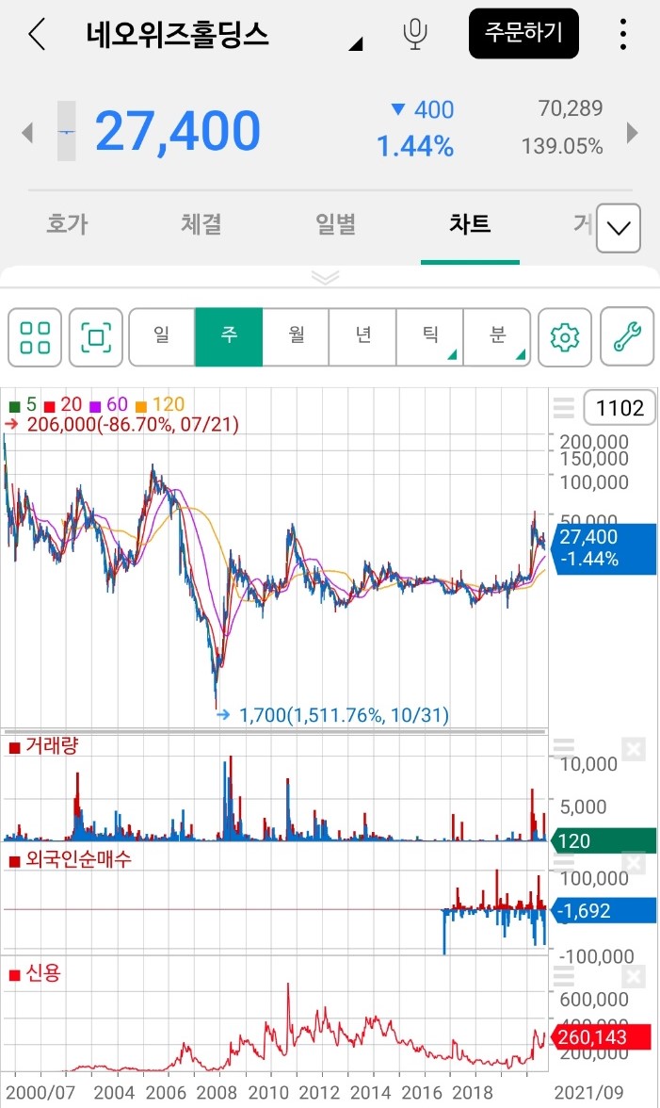Tap the 거래량 volume indicator label

pyautogui.click(x=43, y=746)
